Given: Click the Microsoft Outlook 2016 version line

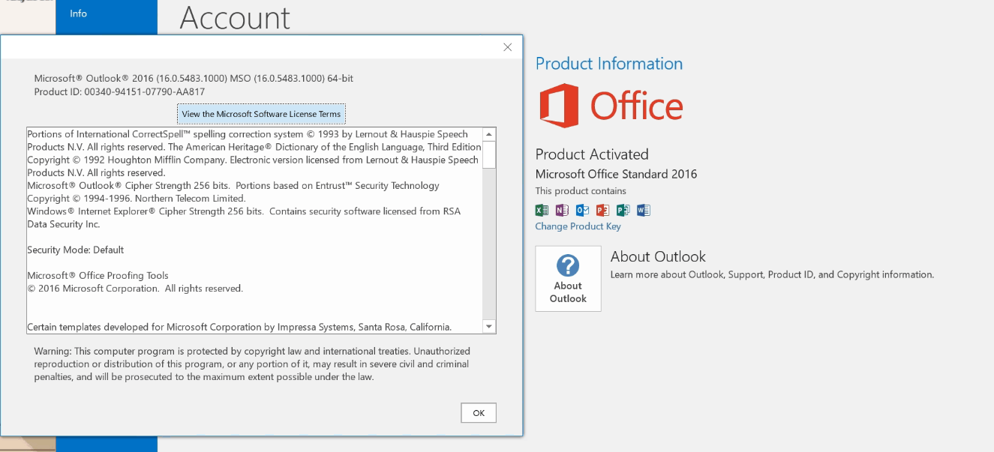Looking at the screenshot, I should [x=194, y=78].
